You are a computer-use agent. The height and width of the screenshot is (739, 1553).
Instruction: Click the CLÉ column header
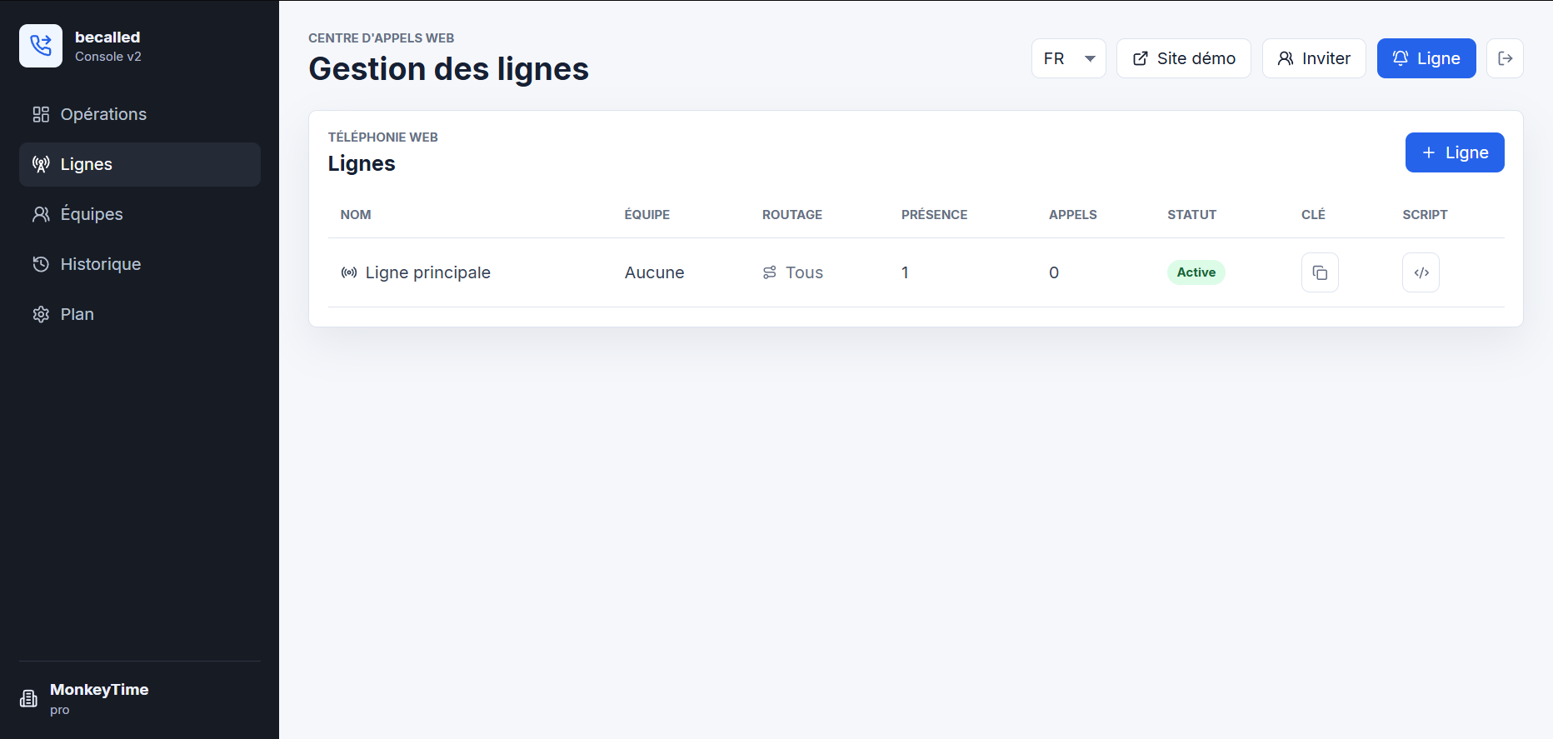[x=1313, y=215]
